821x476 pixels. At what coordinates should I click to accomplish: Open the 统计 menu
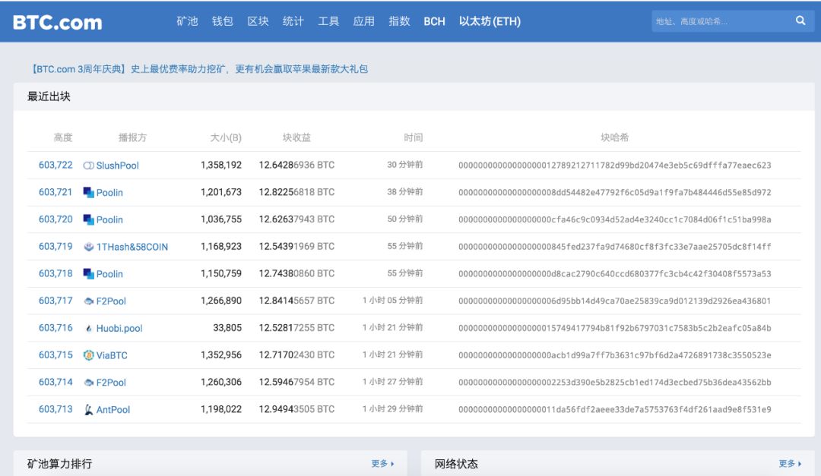pos(293,21)
